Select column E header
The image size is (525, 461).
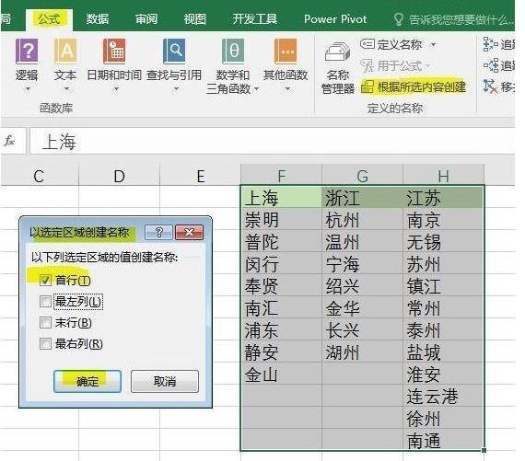(200, 176)
